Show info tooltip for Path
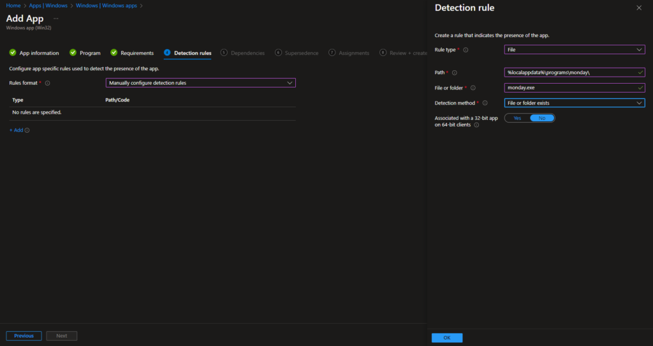The width and height of the screenshot is (653, 346). (454, 73)
